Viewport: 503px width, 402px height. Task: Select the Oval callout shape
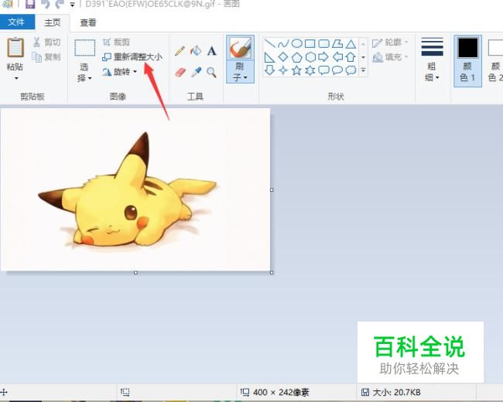click(x=337, y=70)
